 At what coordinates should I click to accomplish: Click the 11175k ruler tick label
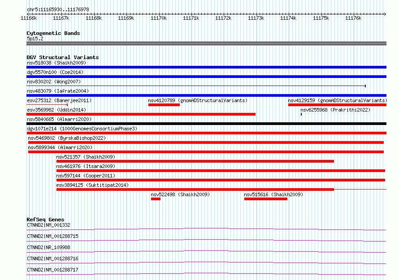321,18
